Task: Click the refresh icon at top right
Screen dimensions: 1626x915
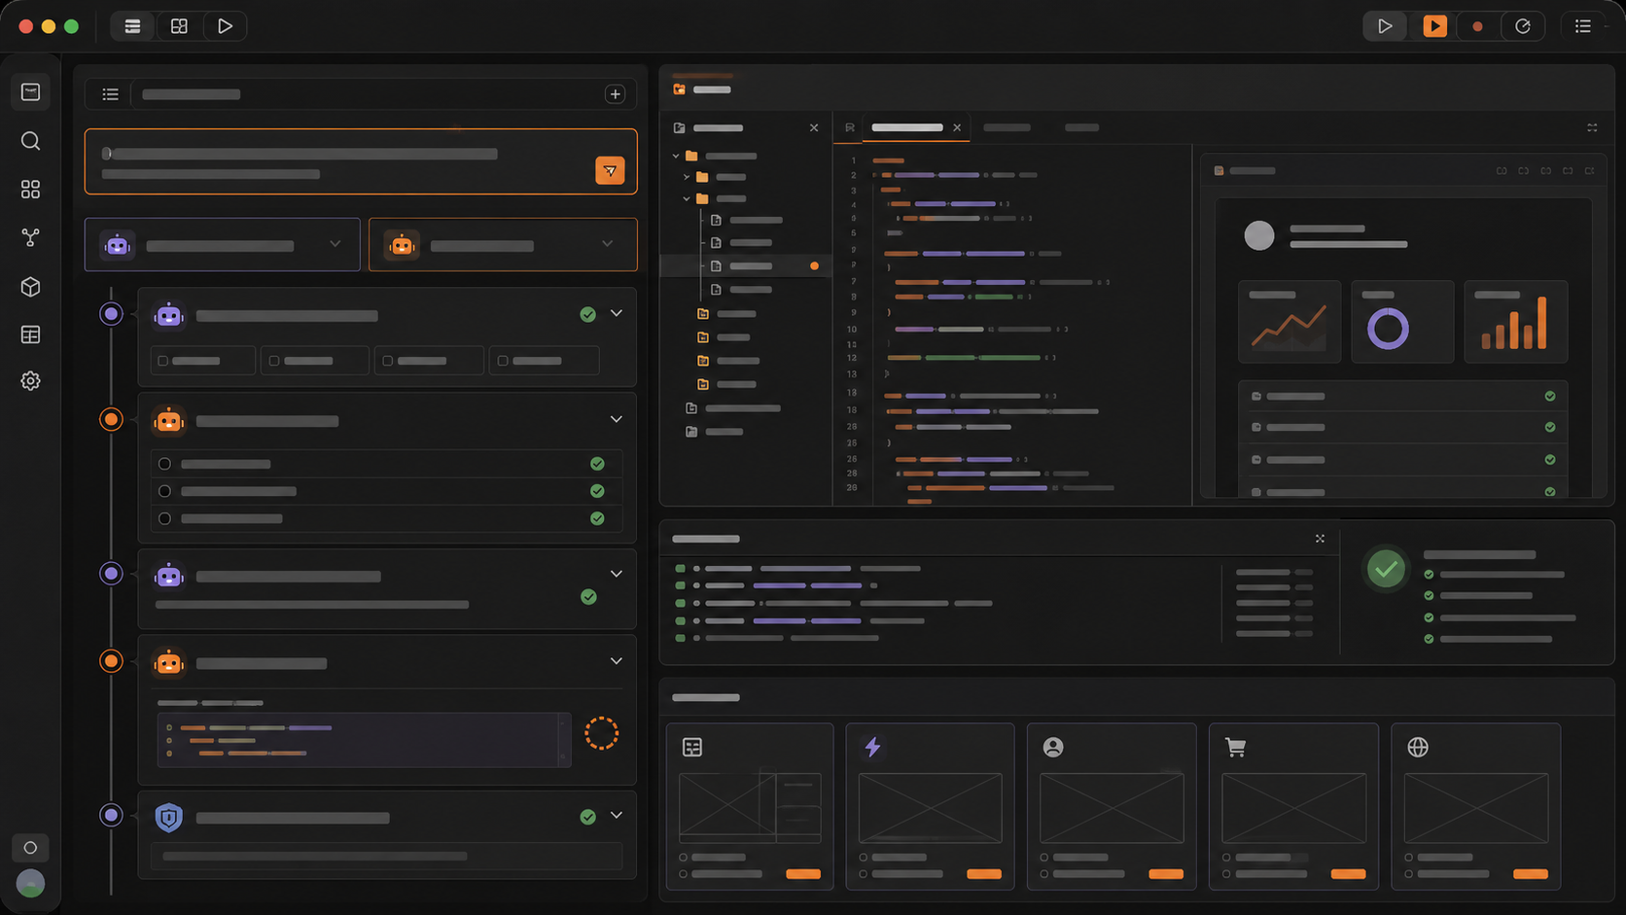Action: pyautogui.click(x=1523, y=26)
